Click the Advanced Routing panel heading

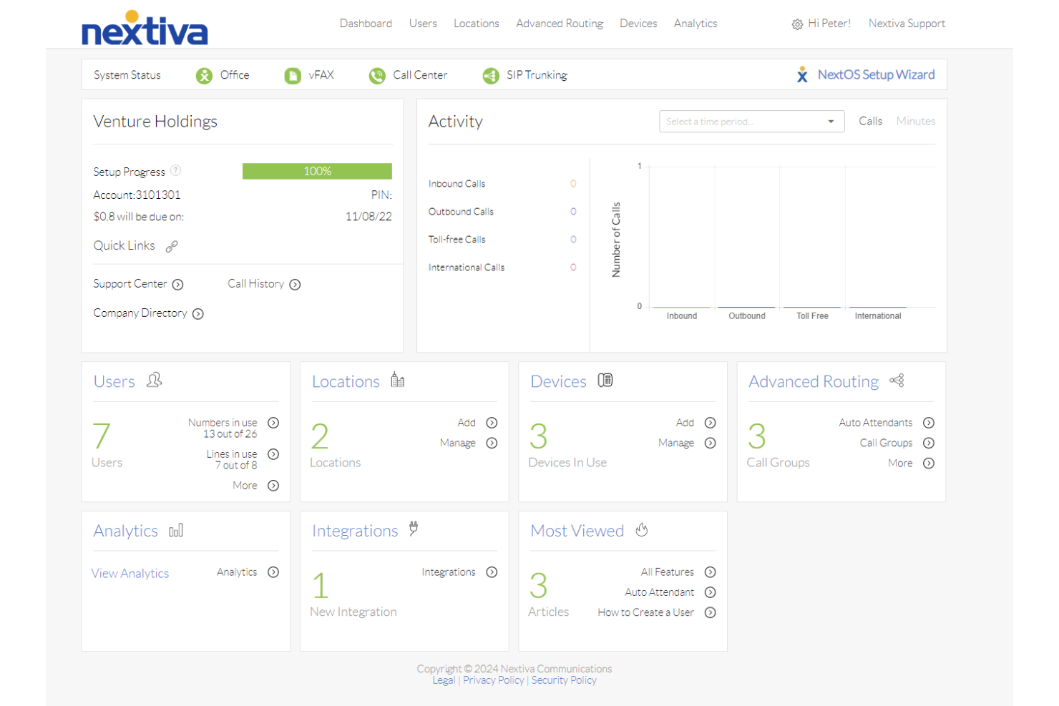point(814,382)
